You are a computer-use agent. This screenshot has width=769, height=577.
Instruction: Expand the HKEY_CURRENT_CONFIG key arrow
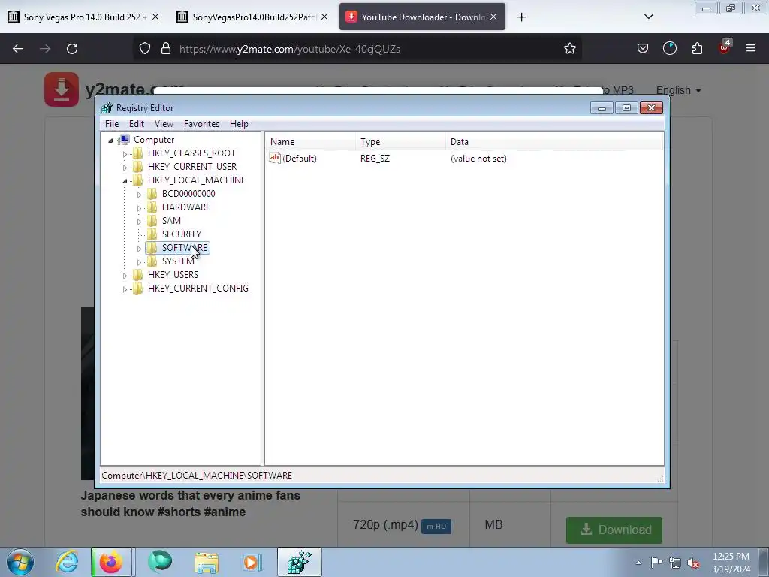pyautogui.click(x=125, y=289)
